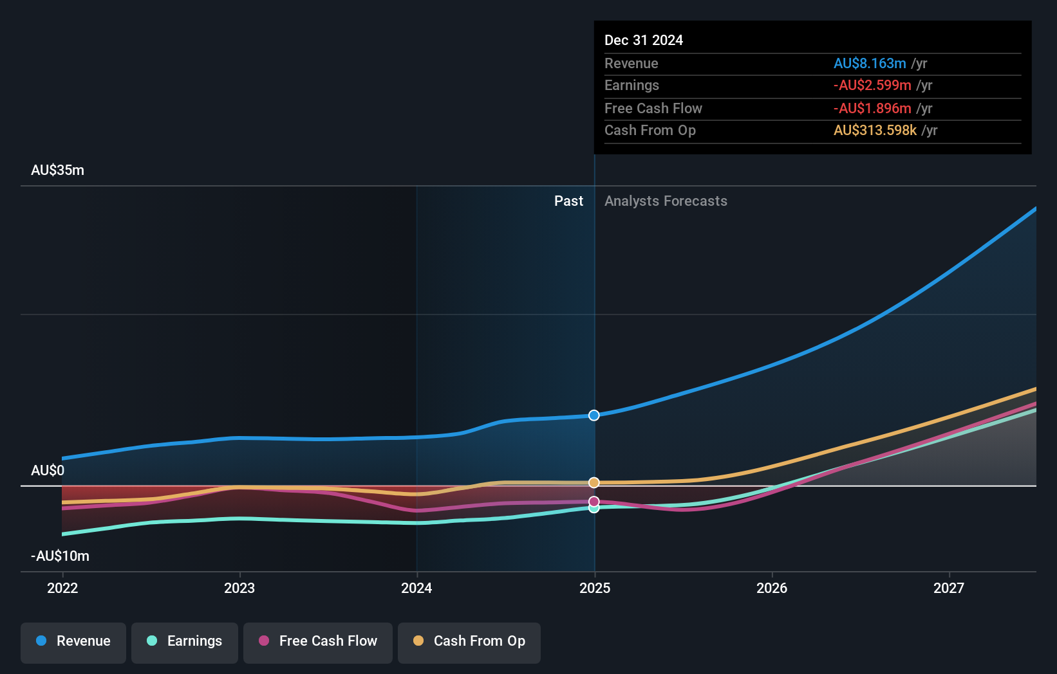Click the 2025 label on the timeline axis

coord(594,587)
